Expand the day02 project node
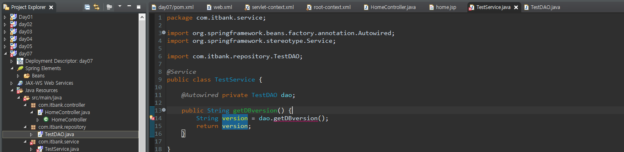 5,24
